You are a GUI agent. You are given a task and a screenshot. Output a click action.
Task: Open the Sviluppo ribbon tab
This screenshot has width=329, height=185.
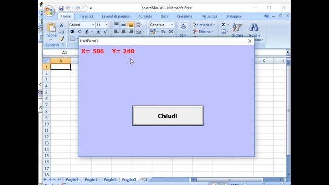233,16
